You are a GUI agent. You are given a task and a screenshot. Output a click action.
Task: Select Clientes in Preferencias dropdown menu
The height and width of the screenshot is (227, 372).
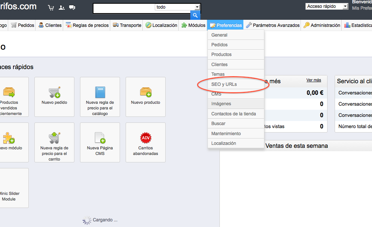click(236, 65)
